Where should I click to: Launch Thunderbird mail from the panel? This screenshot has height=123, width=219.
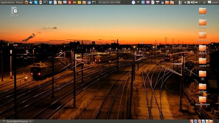coord(31,2)
